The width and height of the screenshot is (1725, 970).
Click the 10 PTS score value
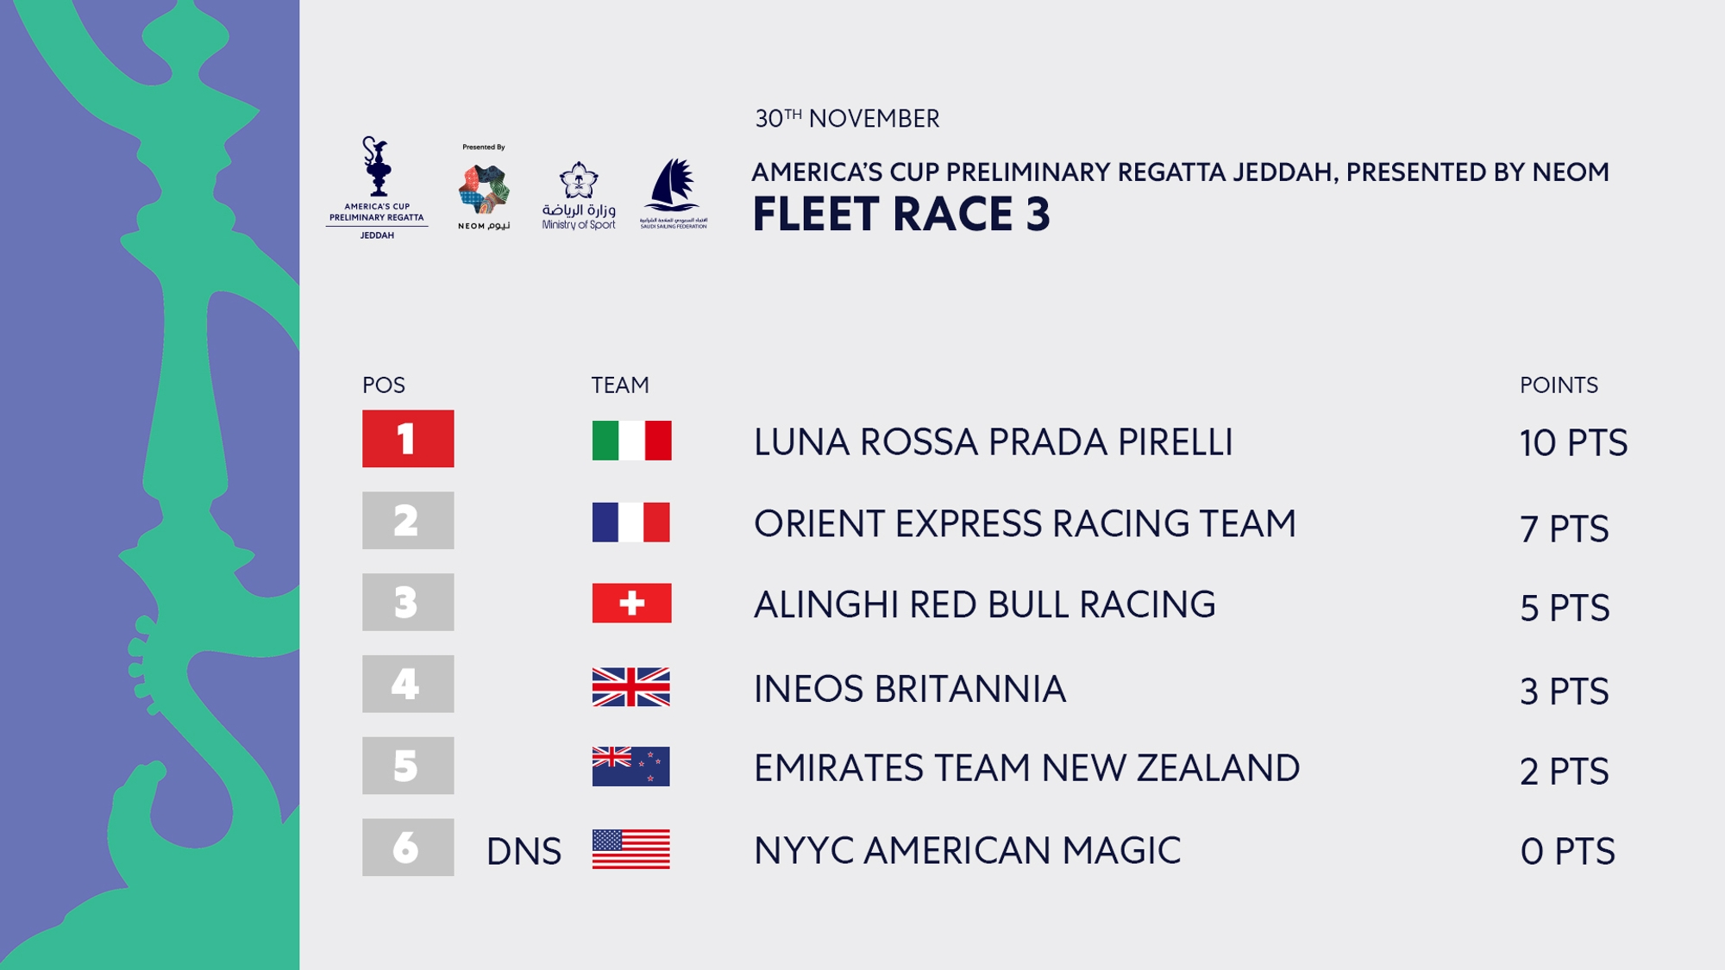click(1573, 443)
